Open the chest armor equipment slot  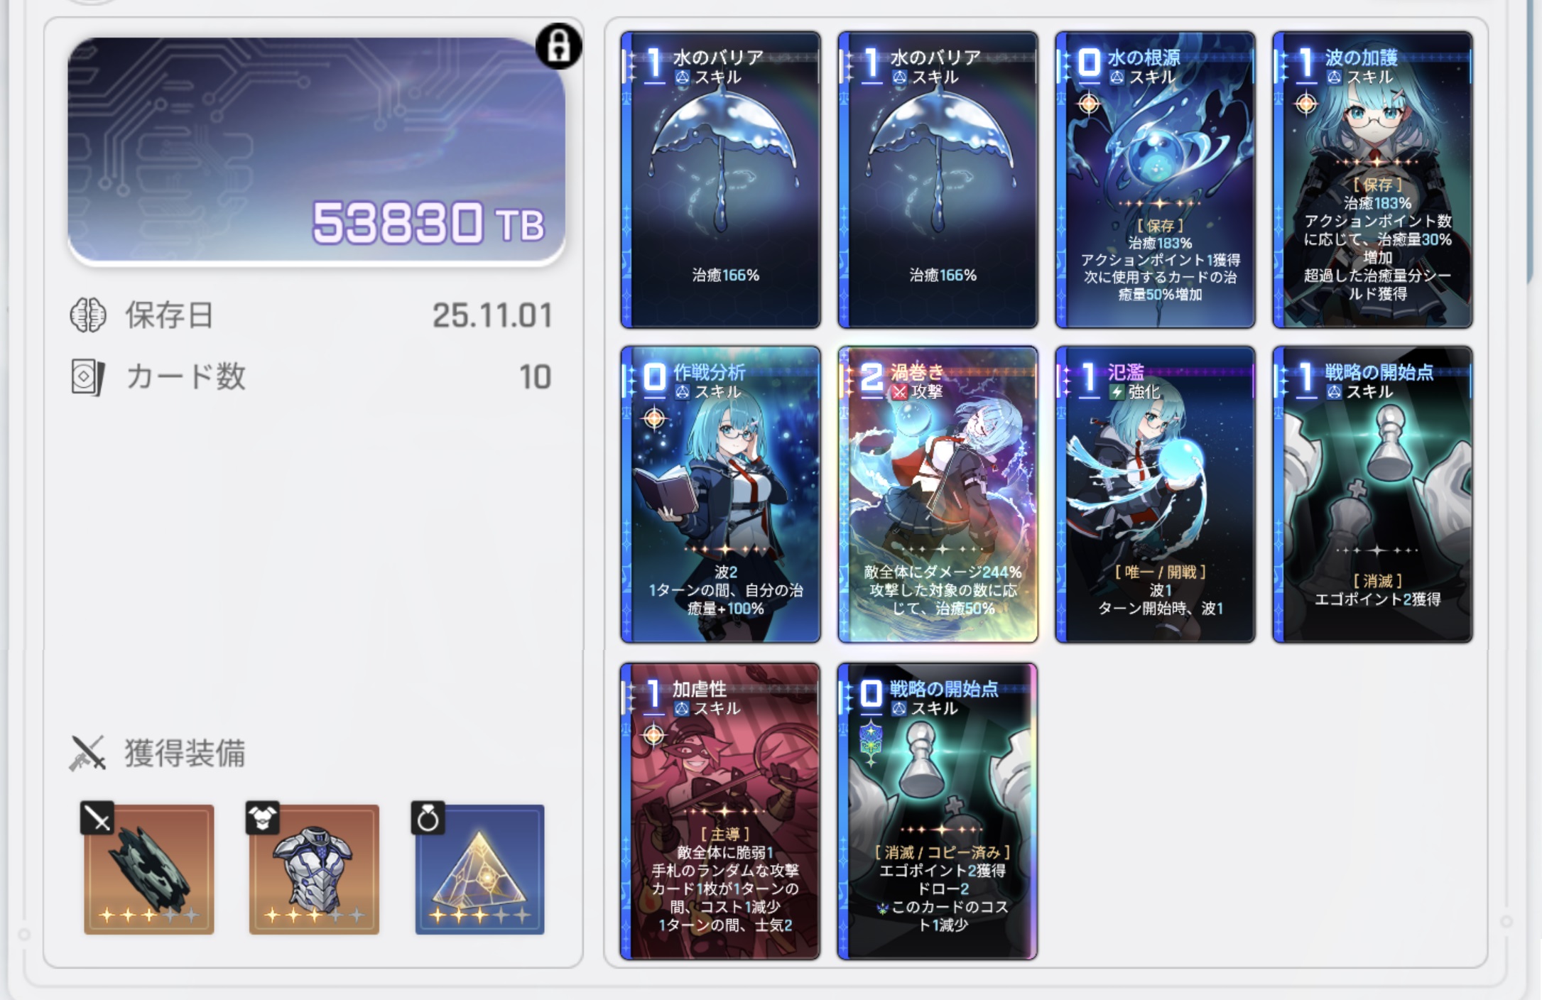tap(314, 869)
